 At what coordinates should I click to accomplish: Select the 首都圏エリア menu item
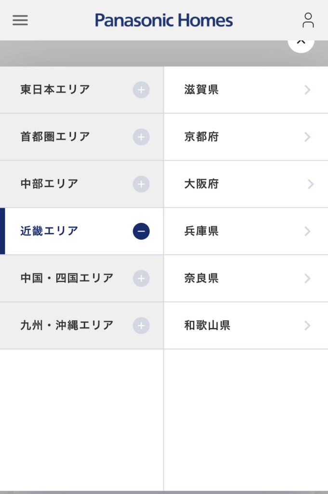55,137
